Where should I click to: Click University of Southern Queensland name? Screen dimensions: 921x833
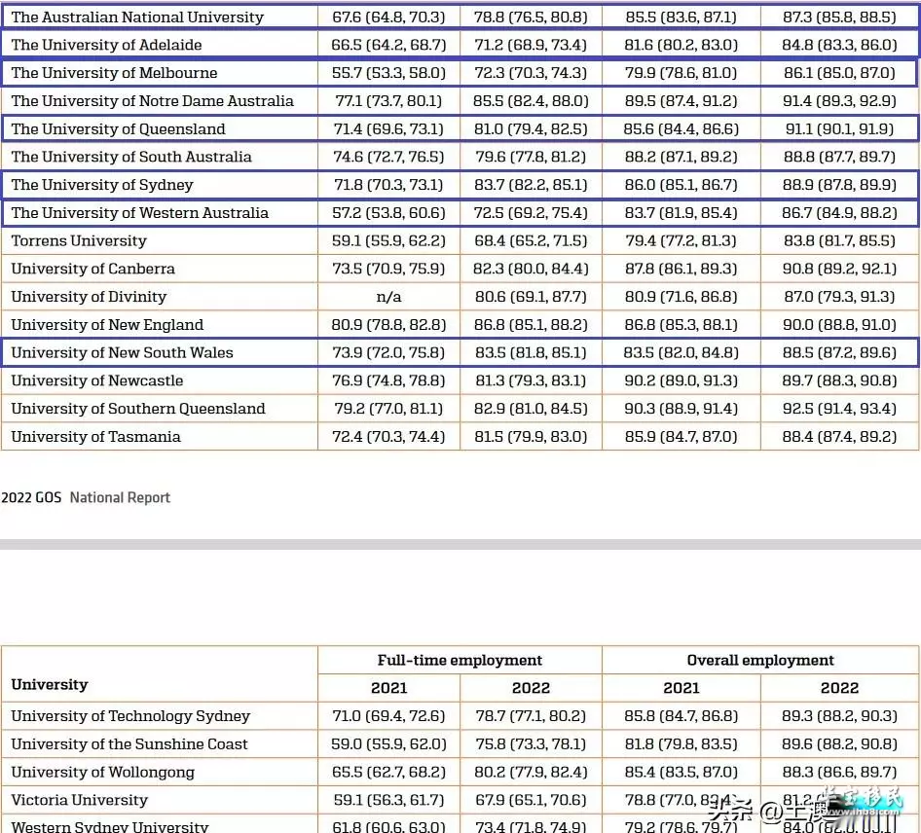coord(138,409)
